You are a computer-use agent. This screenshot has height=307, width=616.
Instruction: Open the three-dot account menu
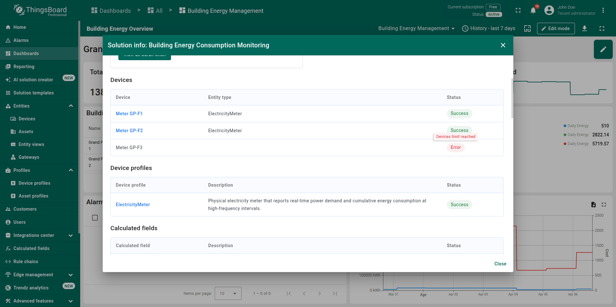pos(603,11)
